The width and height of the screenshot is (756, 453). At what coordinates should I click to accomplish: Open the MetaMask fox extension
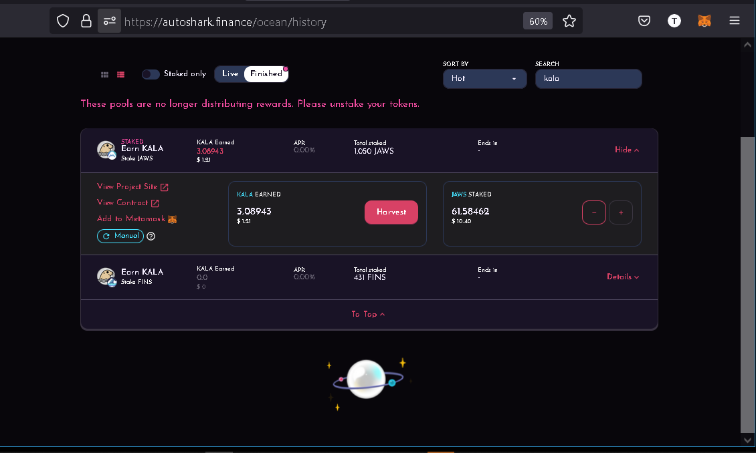(x=704, y=21)
